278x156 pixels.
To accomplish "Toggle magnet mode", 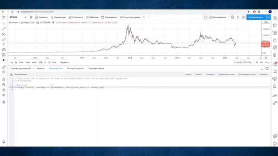I will tap(4, 79).
